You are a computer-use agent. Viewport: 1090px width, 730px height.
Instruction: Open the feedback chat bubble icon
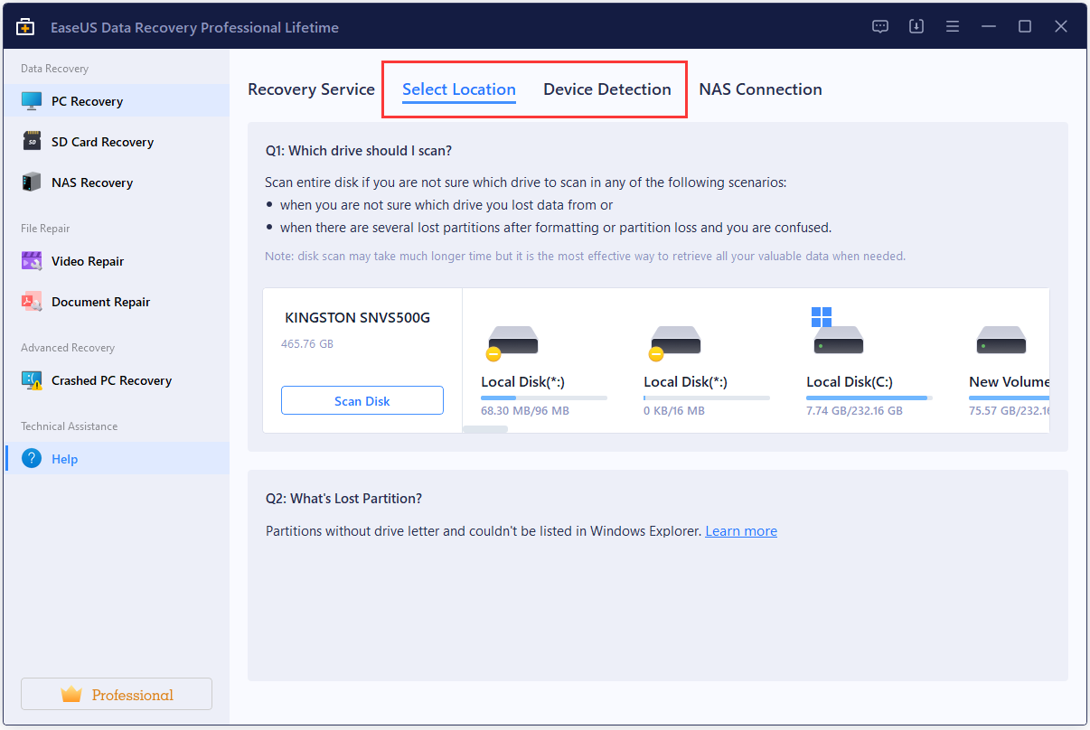click(x=880, y=27)
